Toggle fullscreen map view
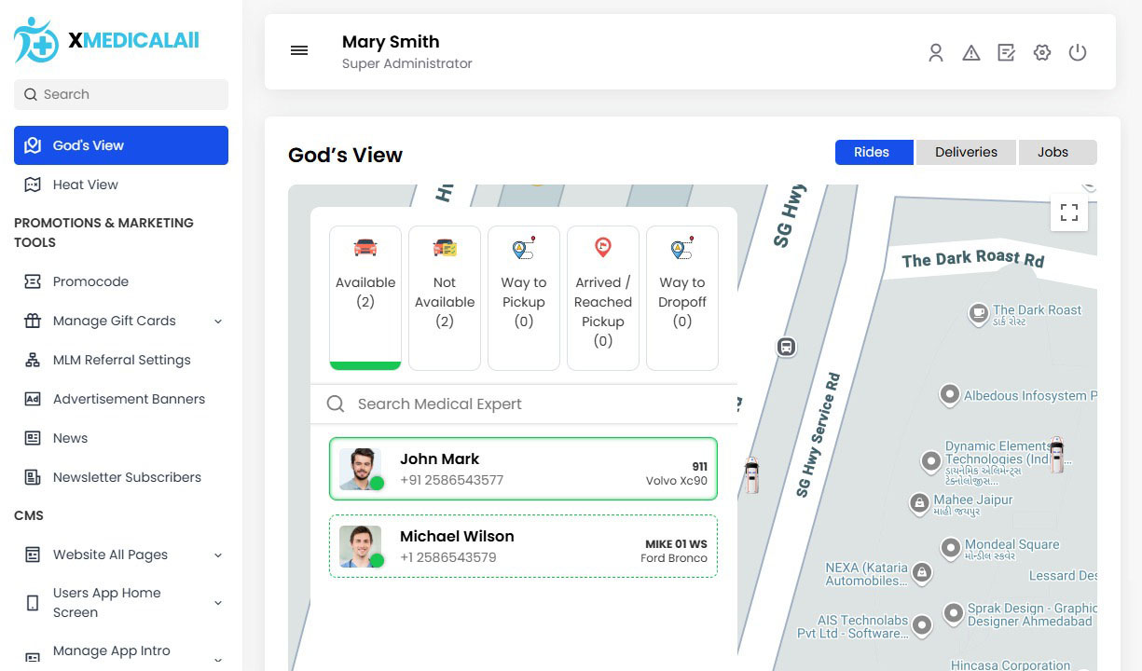 coord(1069,212)
